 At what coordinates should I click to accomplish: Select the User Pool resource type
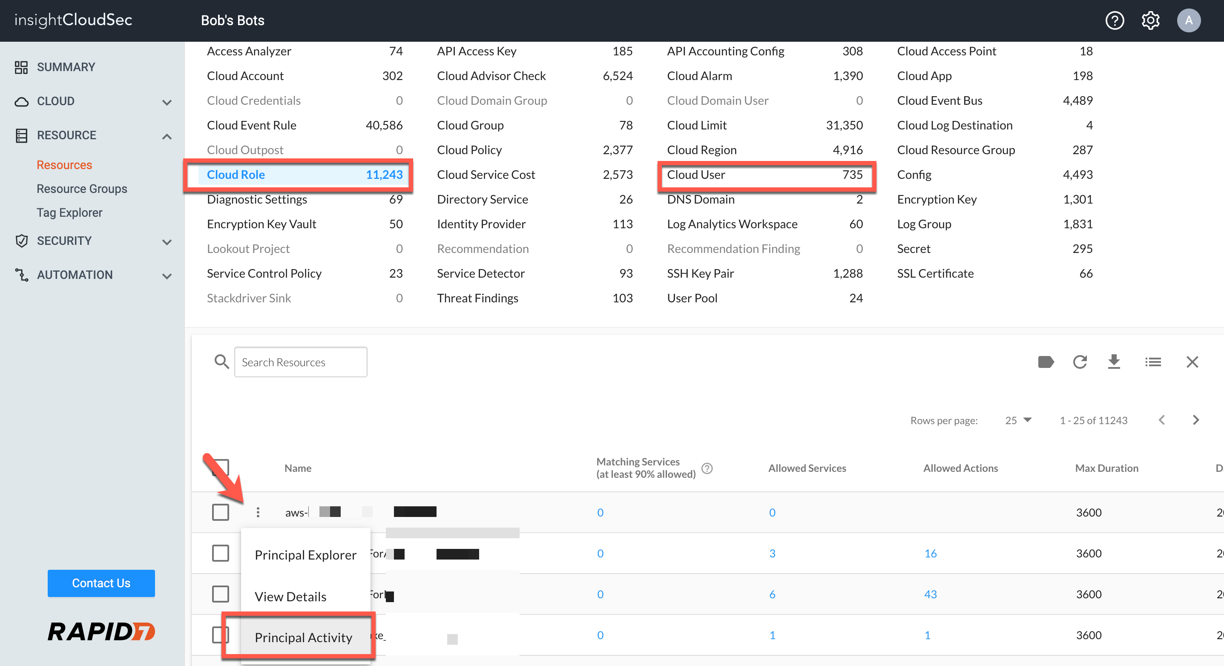(x=764, y=298)
